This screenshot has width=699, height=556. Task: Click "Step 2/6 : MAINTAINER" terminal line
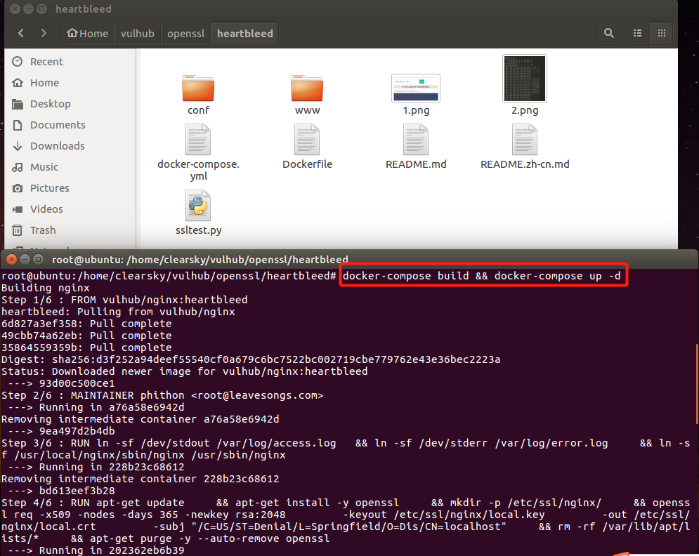tap(162, 395)
